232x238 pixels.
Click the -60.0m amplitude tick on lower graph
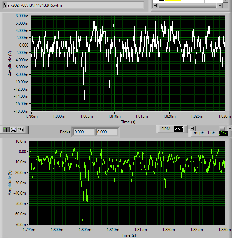[x=20, y=214]
